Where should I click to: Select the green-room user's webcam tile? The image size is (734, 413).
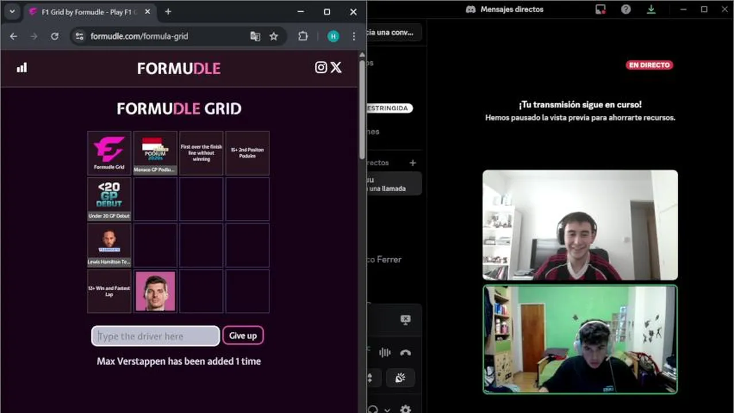tap(580, 339)
